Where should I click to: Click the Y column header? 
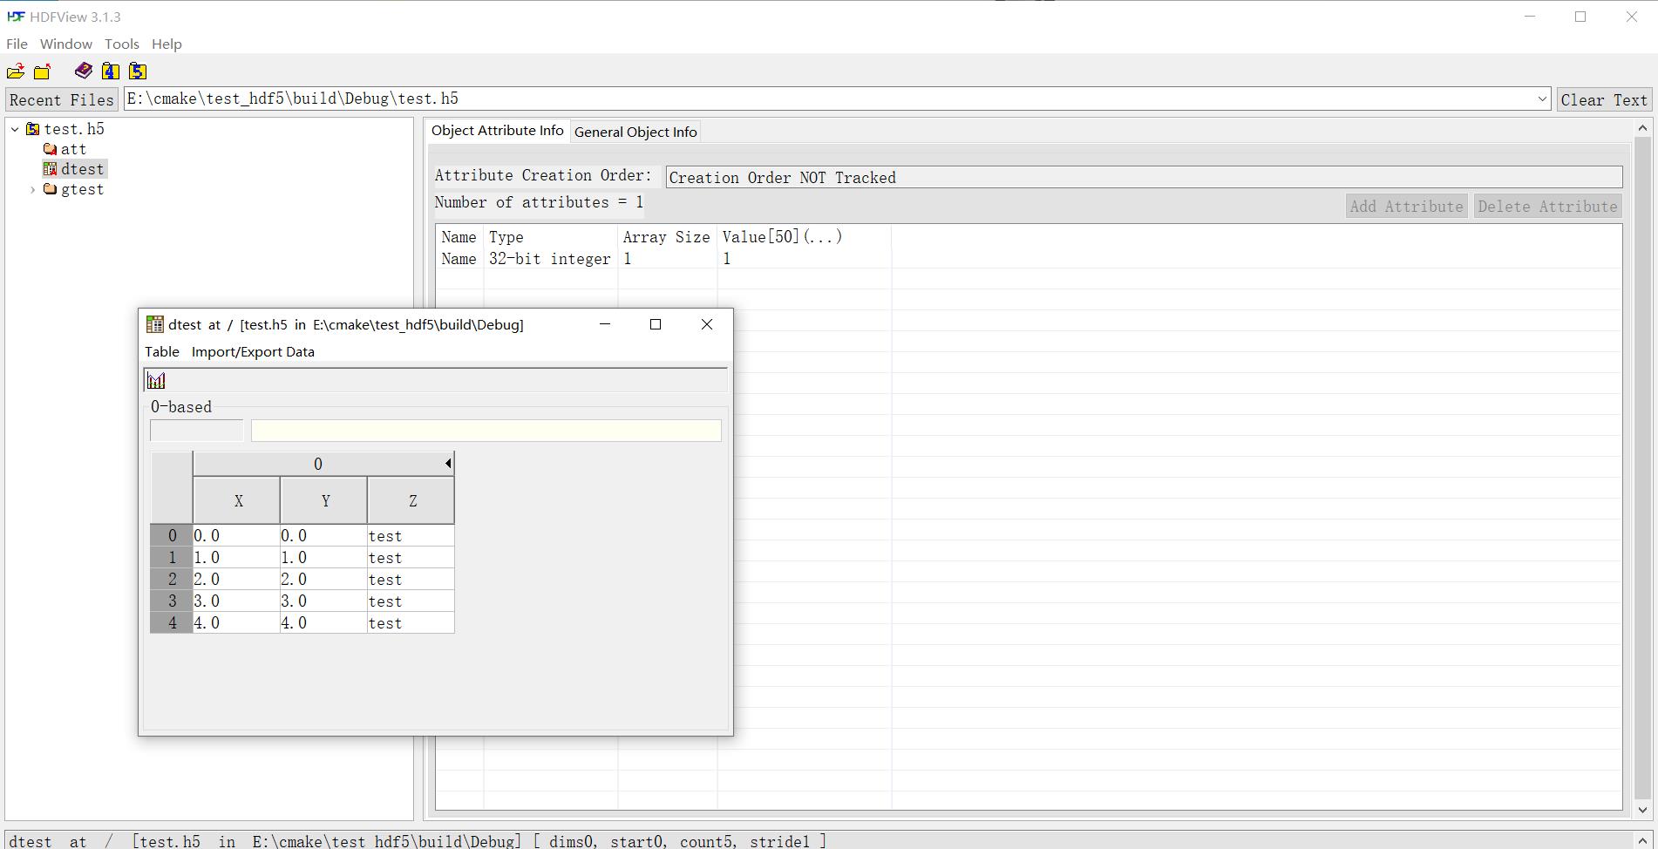324,500
